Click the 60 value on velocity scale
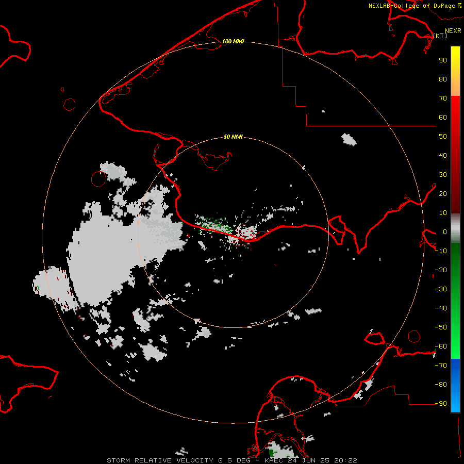 [443, 117]
